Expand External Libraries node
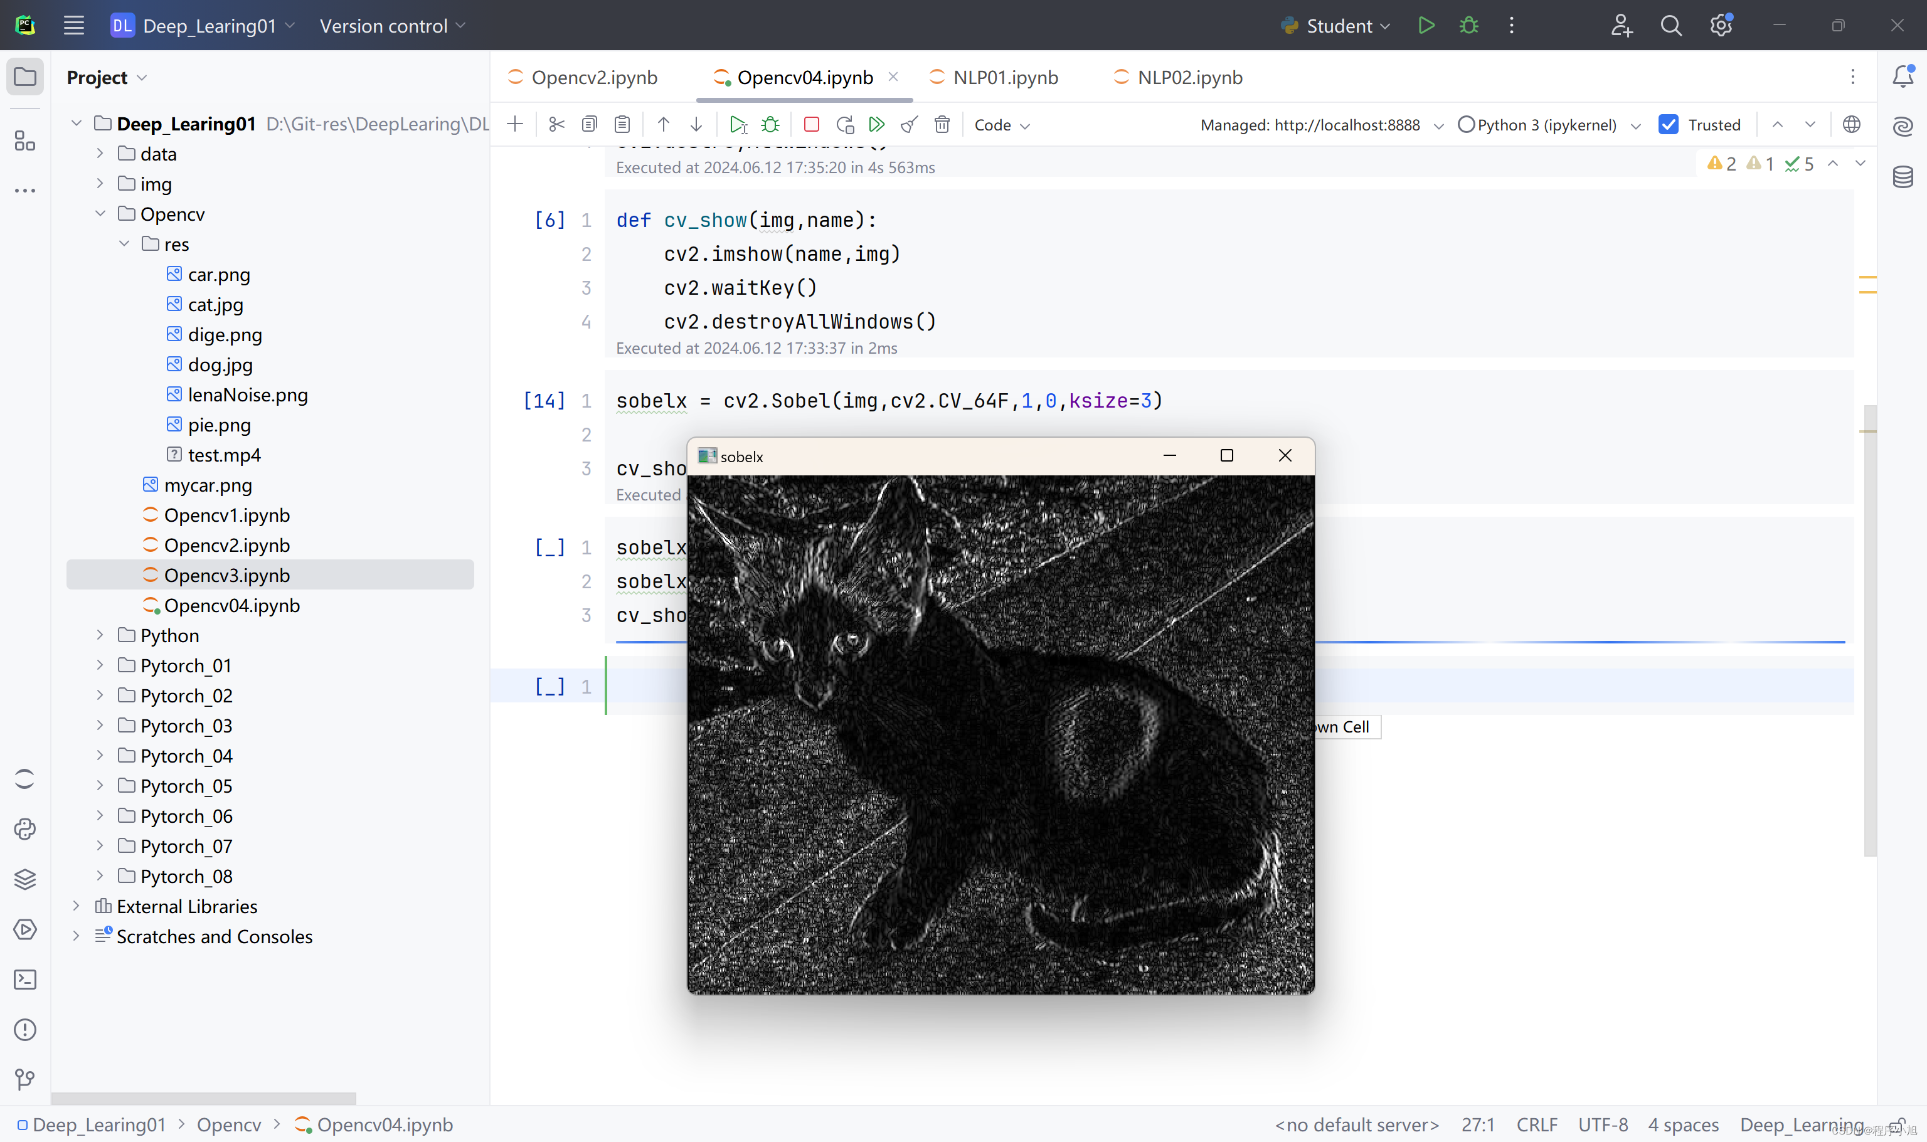1927x1142 pixels. coord(76,906)
